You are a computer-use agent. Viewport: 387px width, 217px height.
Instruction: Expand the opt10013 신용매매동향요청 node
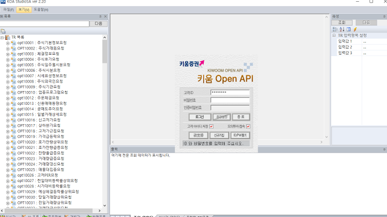pos(8,104)
